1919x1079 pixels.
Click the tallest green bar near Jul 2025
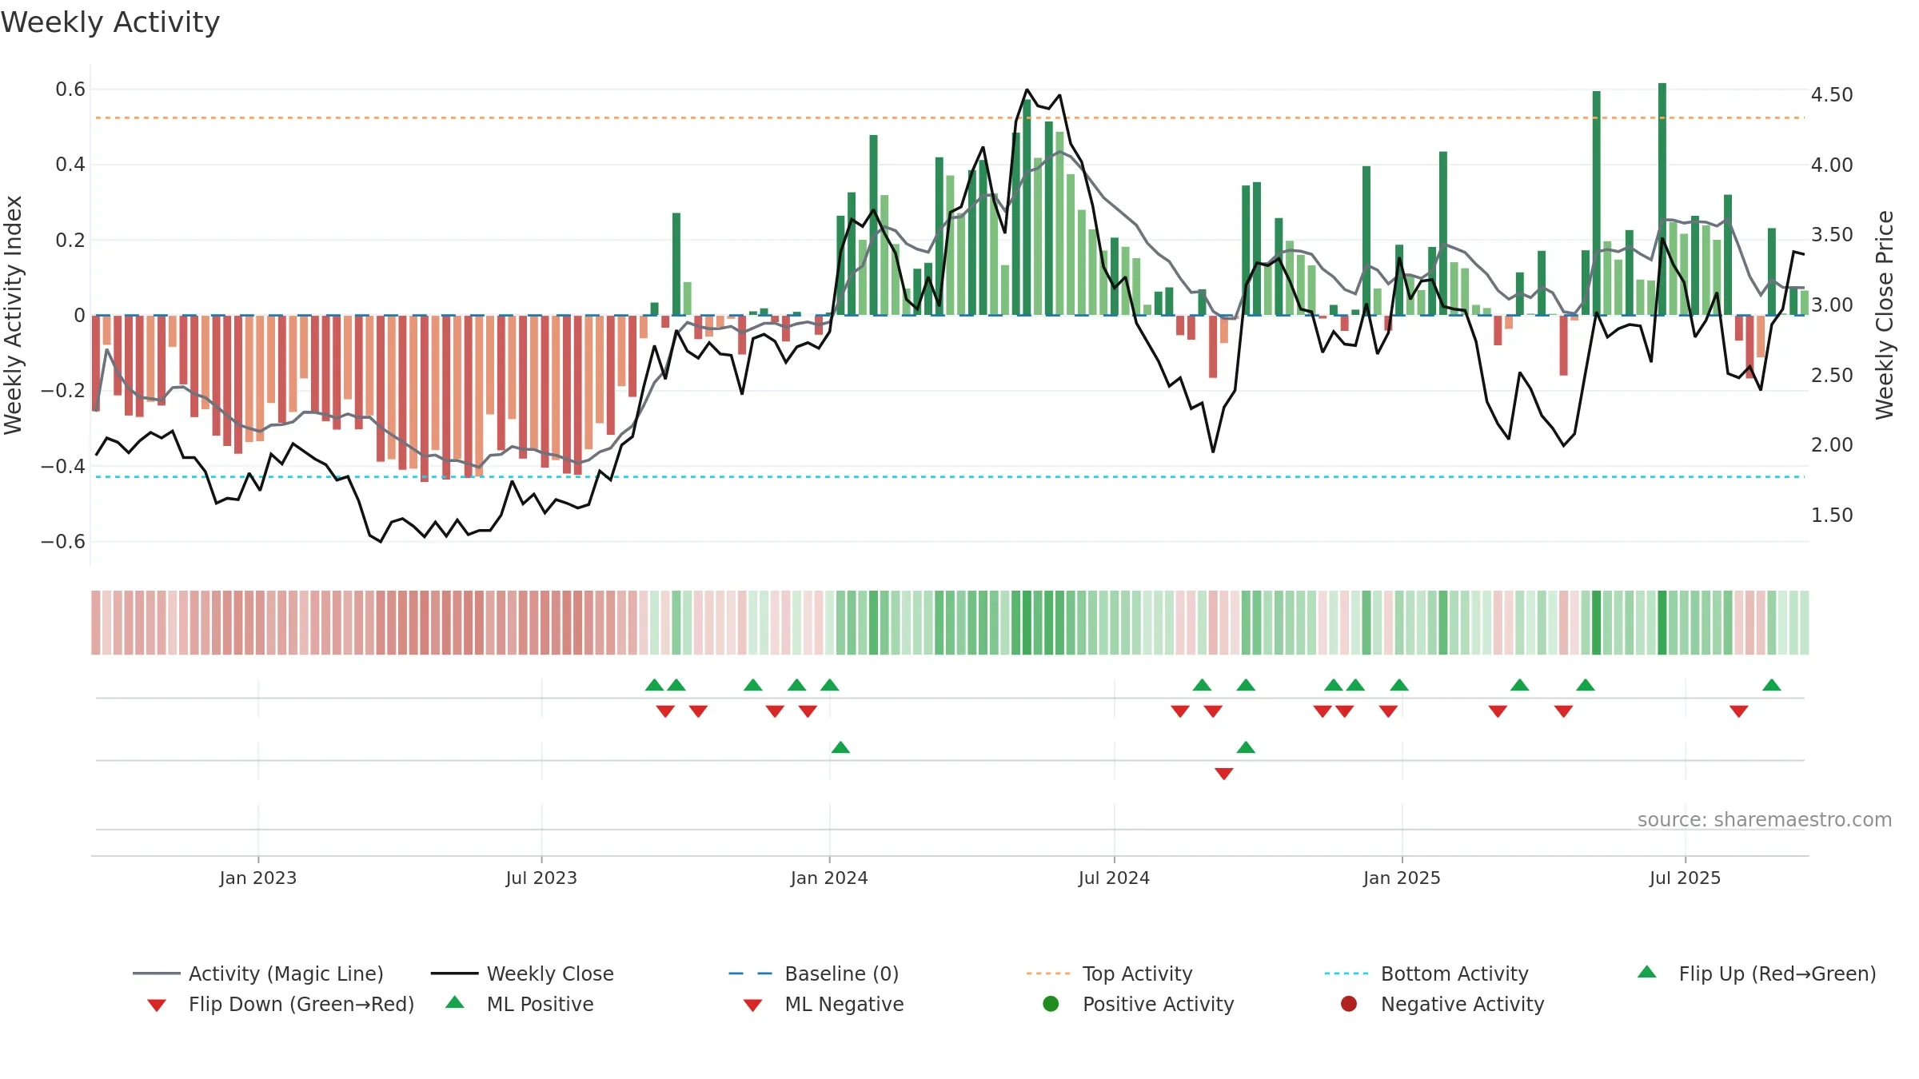[1662, 199]
